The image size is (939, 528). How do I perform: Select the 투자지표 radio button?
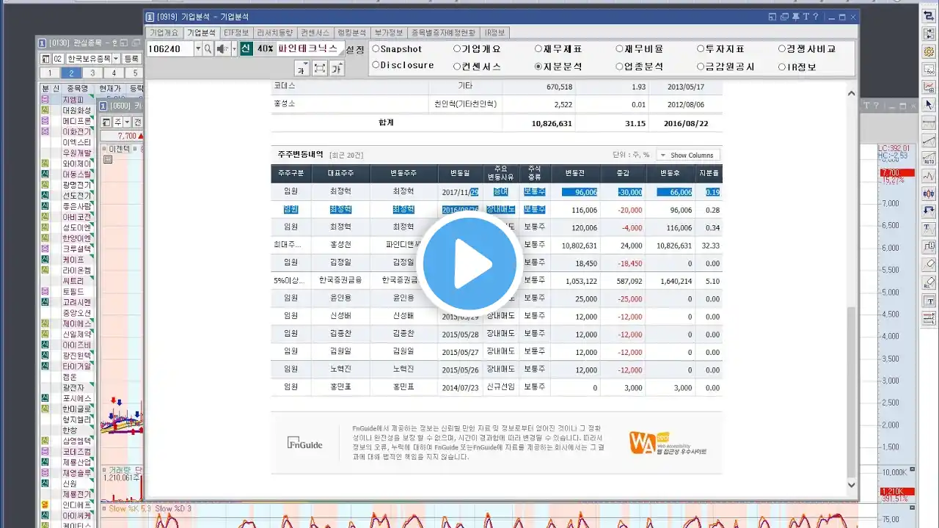(701, 49)
